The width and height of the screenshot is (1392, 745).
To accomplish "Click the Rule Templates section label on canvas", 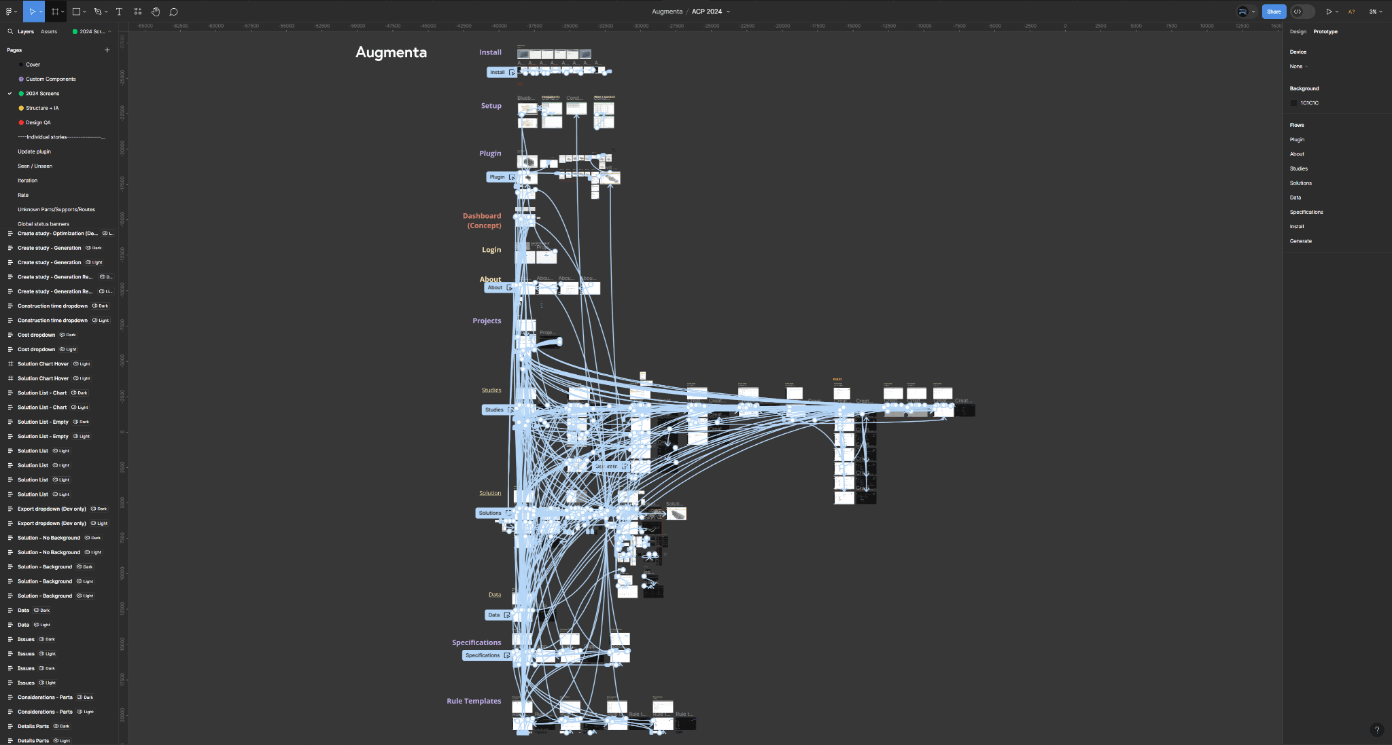I will tap(474, 701).
